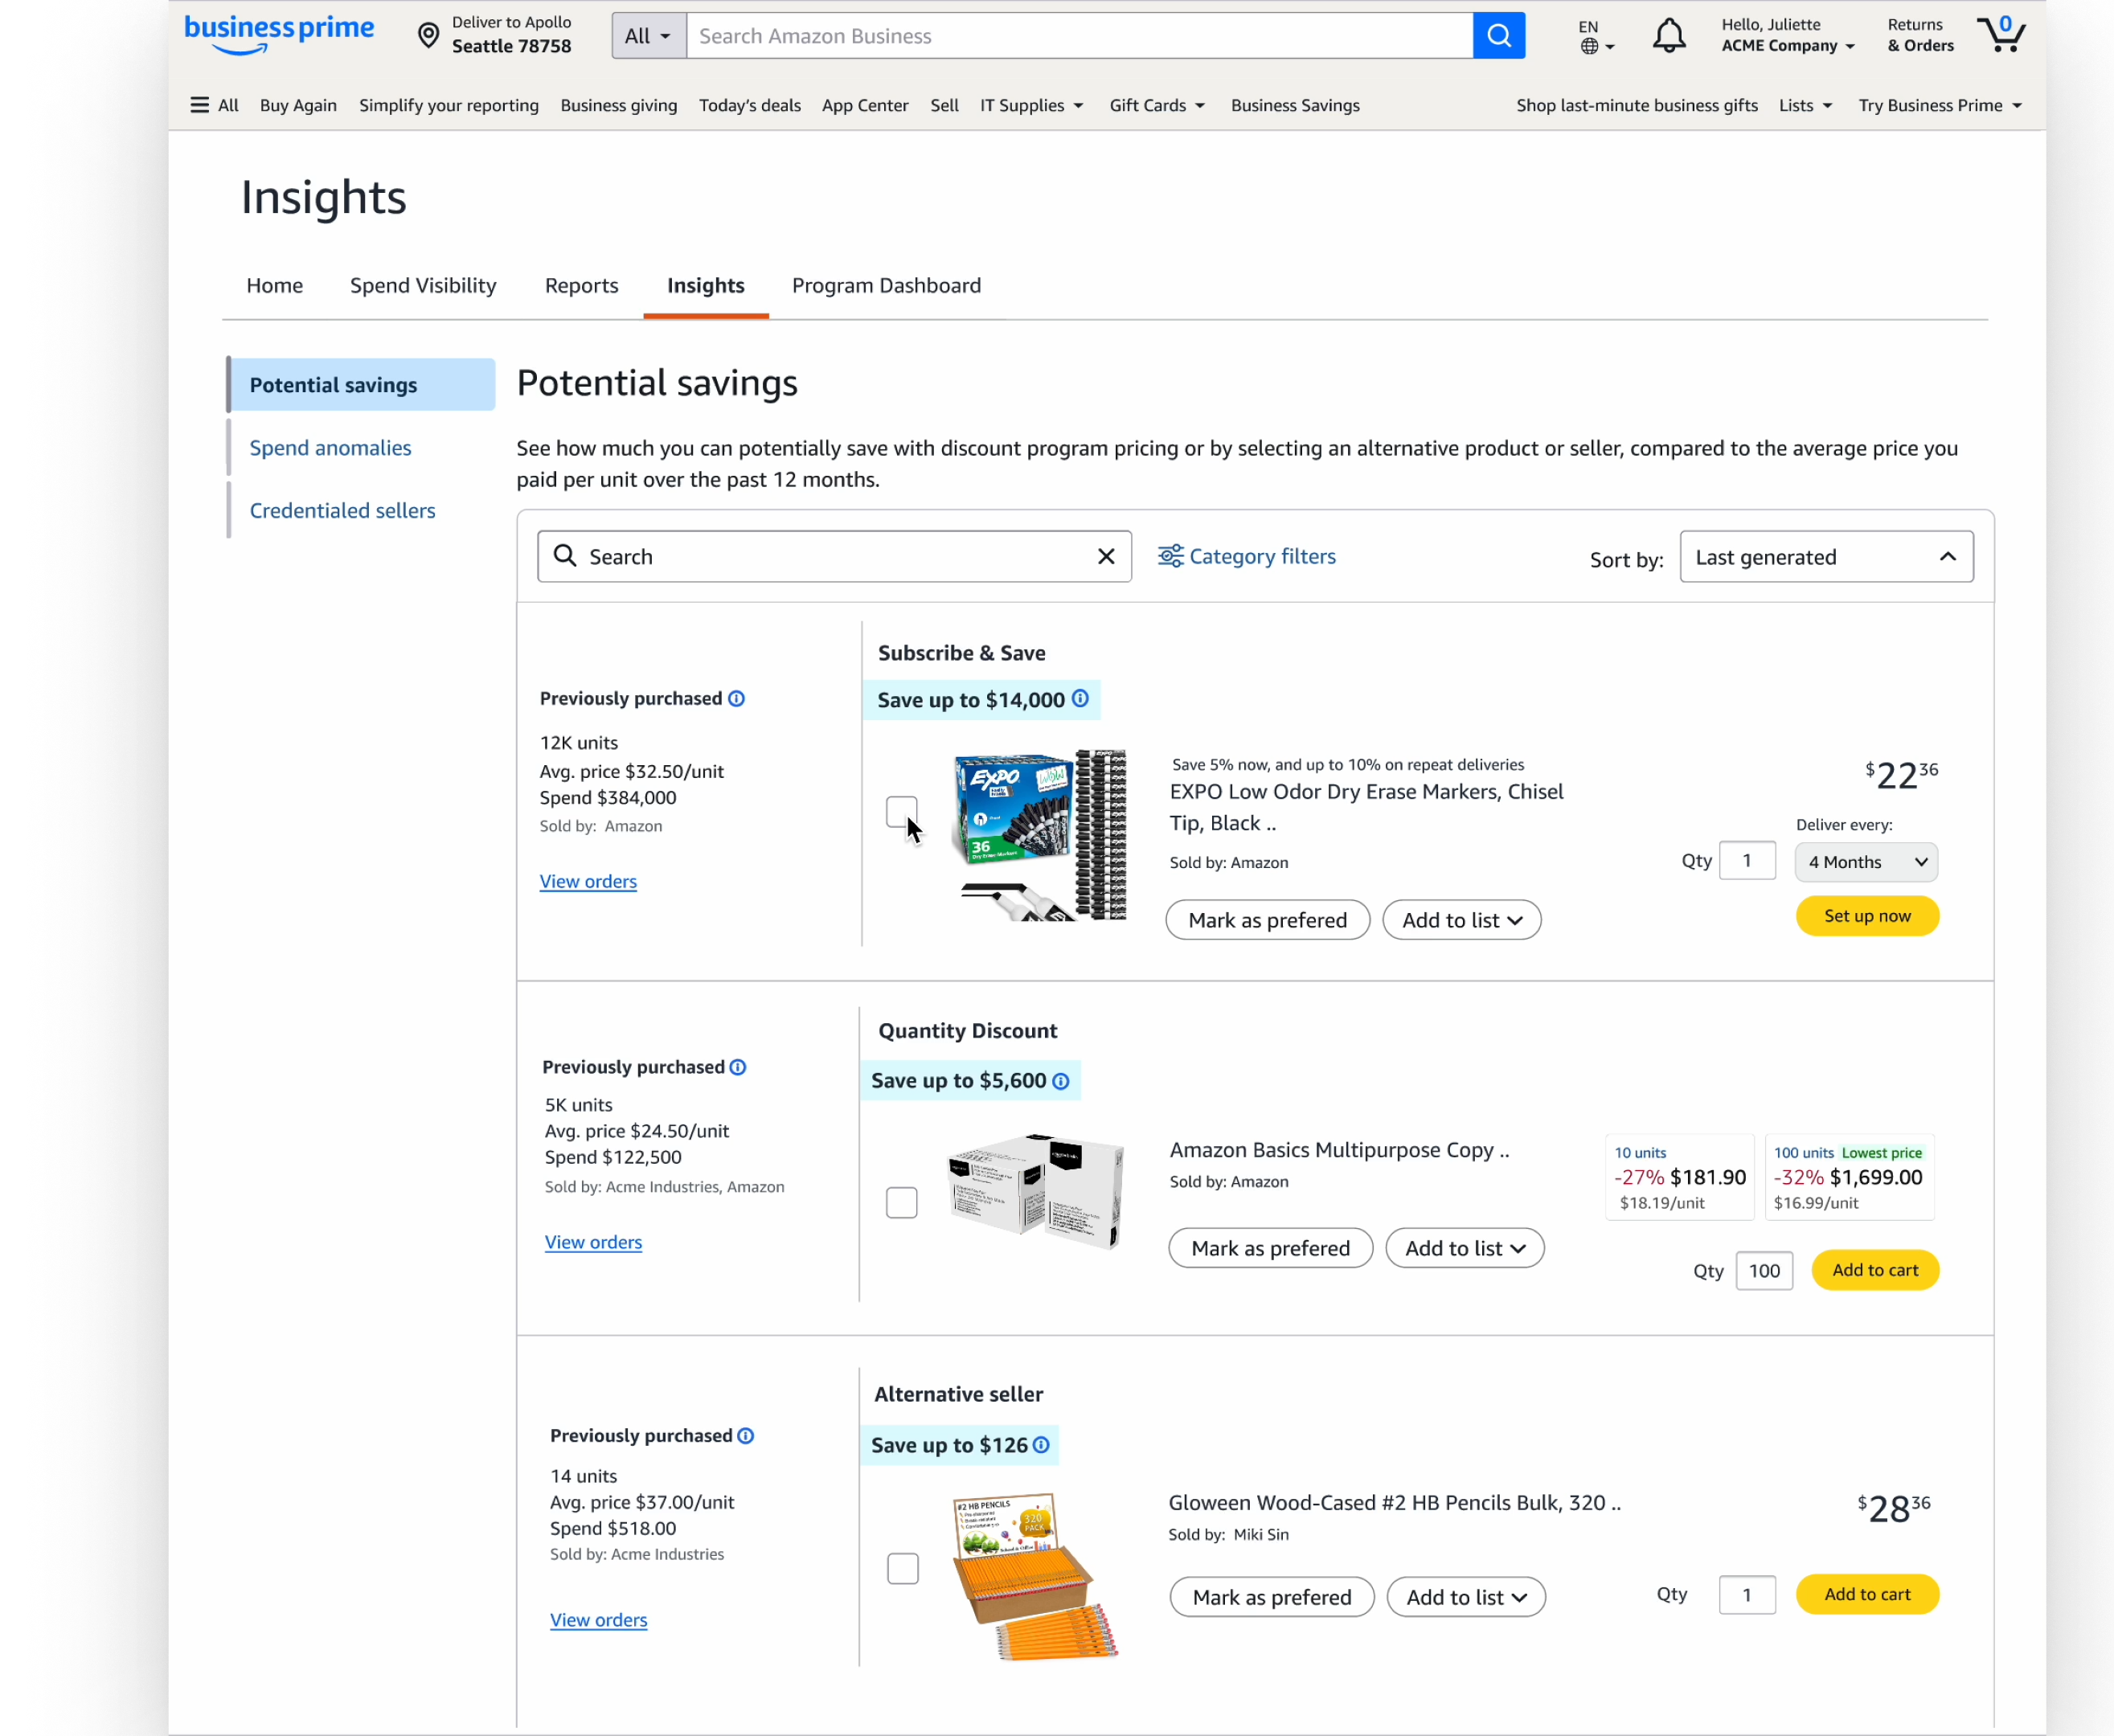Click Add to cart for Copy paper

click(1875, 1270)
